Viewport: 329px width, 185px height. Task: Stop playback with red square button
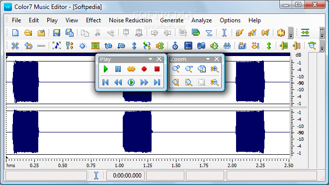coord(157,69)
